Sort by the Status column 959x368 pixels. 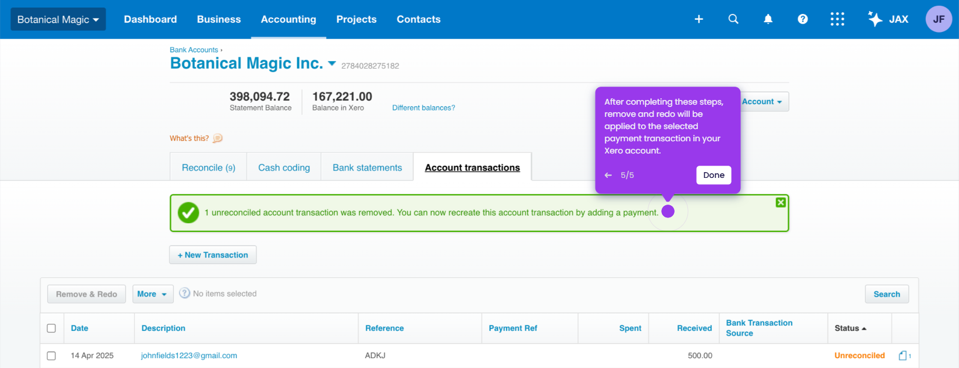pos(850,328)
